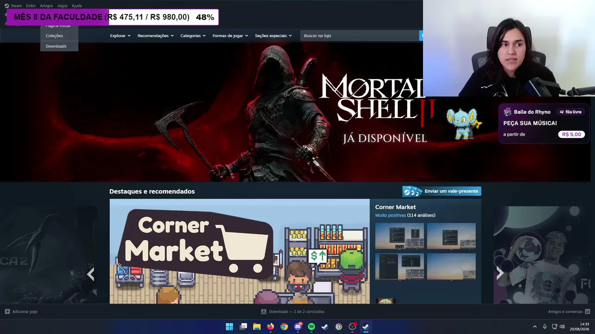View the top-left Corner Market screenshot thumbnail
The width and height of the screenshot is (595, 334).
coord(399,236)
